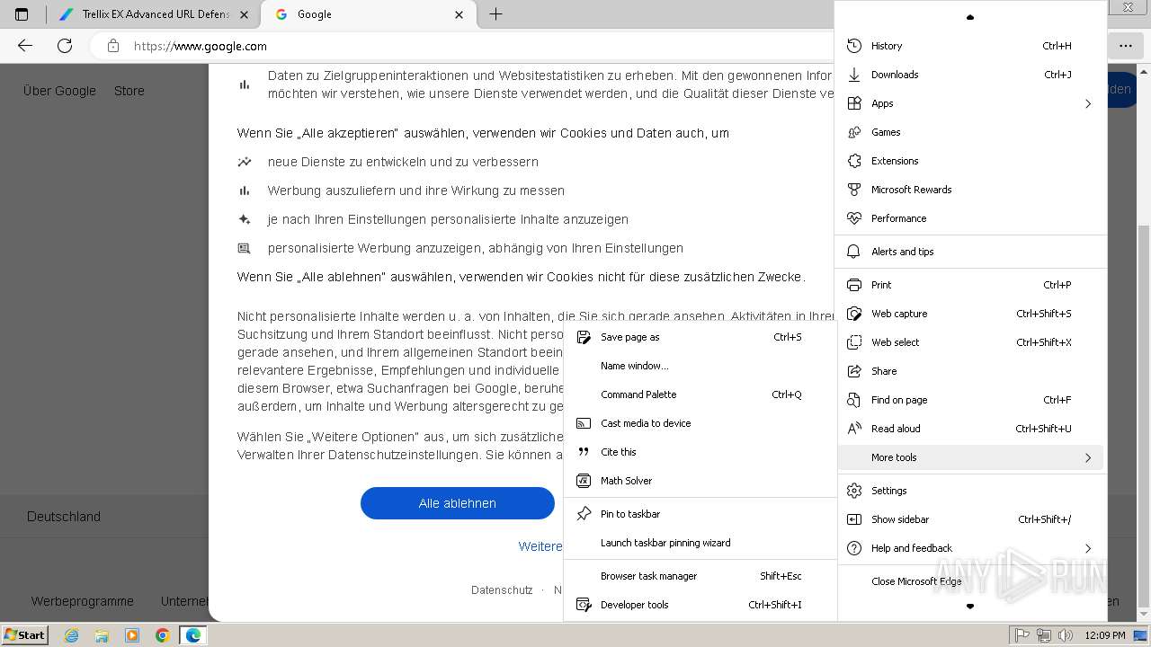The height and width of the screenshot is (647, 1151).
Task: Click the Microsoft Rewards trophy icon
Action: 854,190
